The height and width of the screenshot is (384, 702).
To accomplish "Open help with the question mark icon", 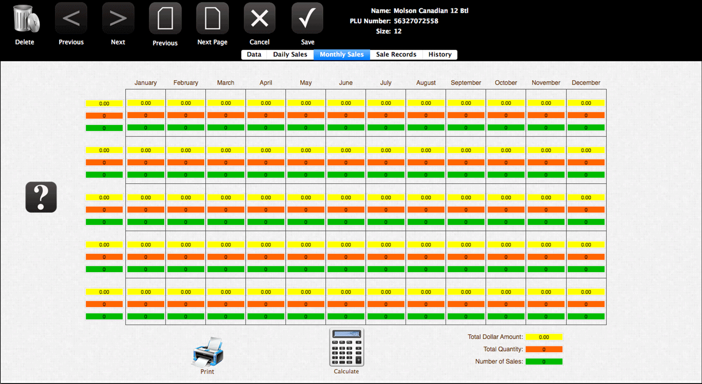I will [x=41, y=197].
